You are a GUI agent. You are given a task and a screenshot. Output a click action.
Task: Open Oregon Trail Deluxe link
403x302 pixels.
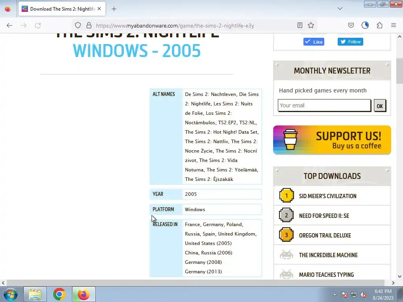pos(325,236)
